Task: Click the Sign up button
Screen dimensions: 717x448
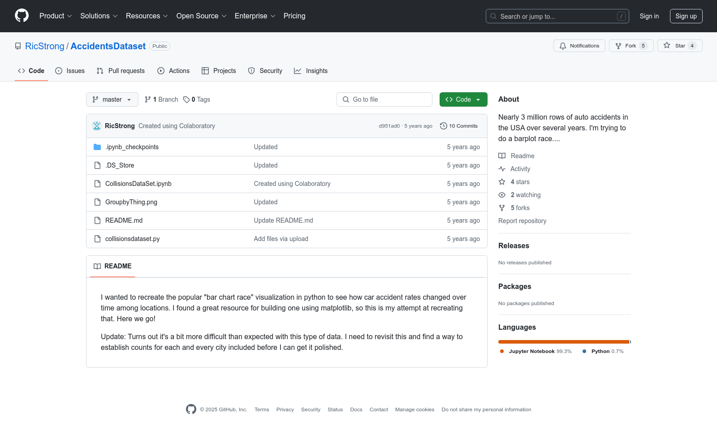Action: click(x=686, y=16)
